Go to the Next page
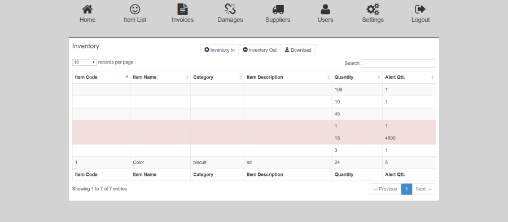 click(x=424, y=189)
